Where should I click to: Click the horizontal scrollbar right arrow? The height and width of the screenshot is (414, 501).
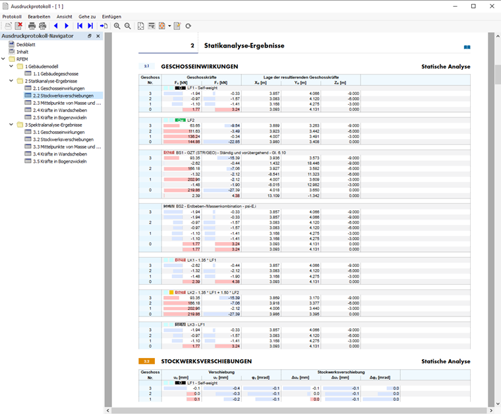click(491, 411)
